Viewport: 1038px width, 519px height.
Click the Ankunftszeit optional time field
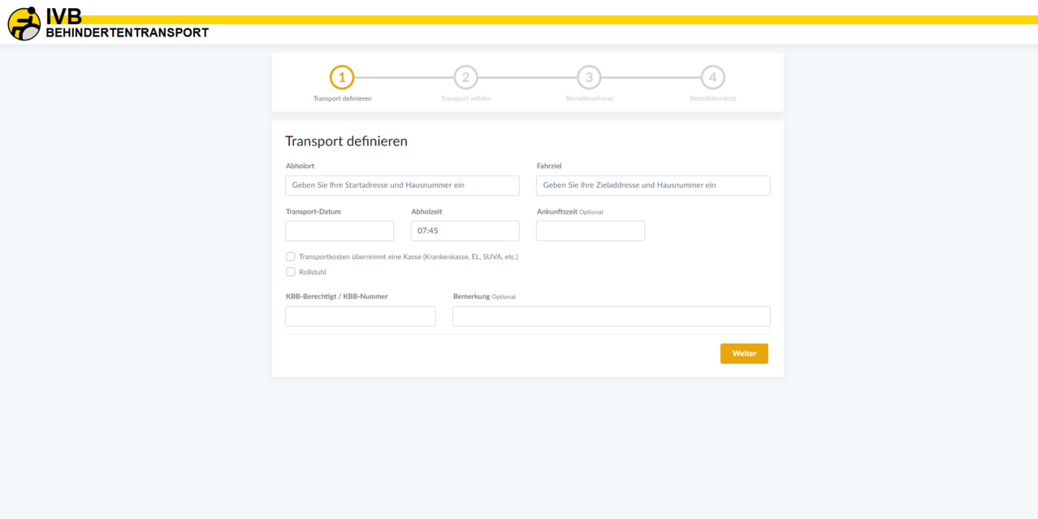tap(590, 231)
